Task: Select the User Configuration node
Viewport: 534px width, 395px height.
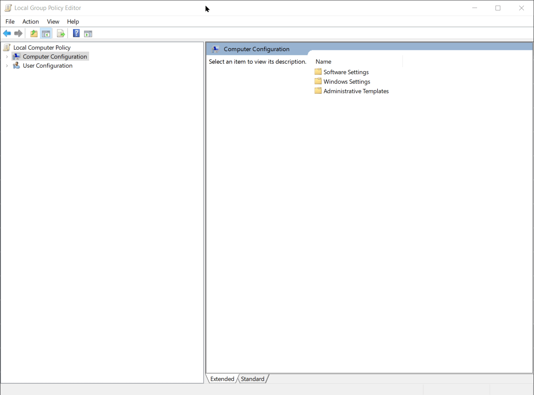Action: [x=47, y=65]
